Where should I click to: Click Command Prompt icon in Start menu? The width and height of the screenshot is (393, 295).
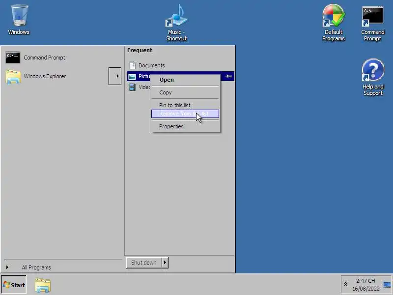tap(13, 58)
